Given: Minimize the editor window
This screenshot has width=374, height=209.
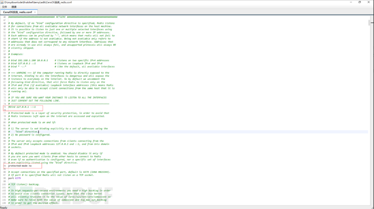Looking at the screenshot, I should click(351, 2).
